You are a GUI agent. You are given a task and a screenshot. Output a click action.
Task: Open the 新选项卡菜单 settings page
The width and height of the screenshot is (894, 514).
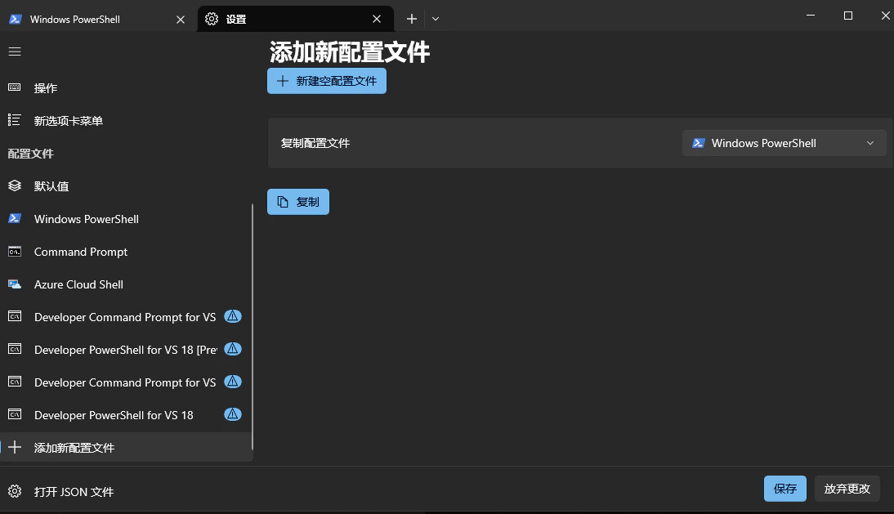click(x=127, y=120)
